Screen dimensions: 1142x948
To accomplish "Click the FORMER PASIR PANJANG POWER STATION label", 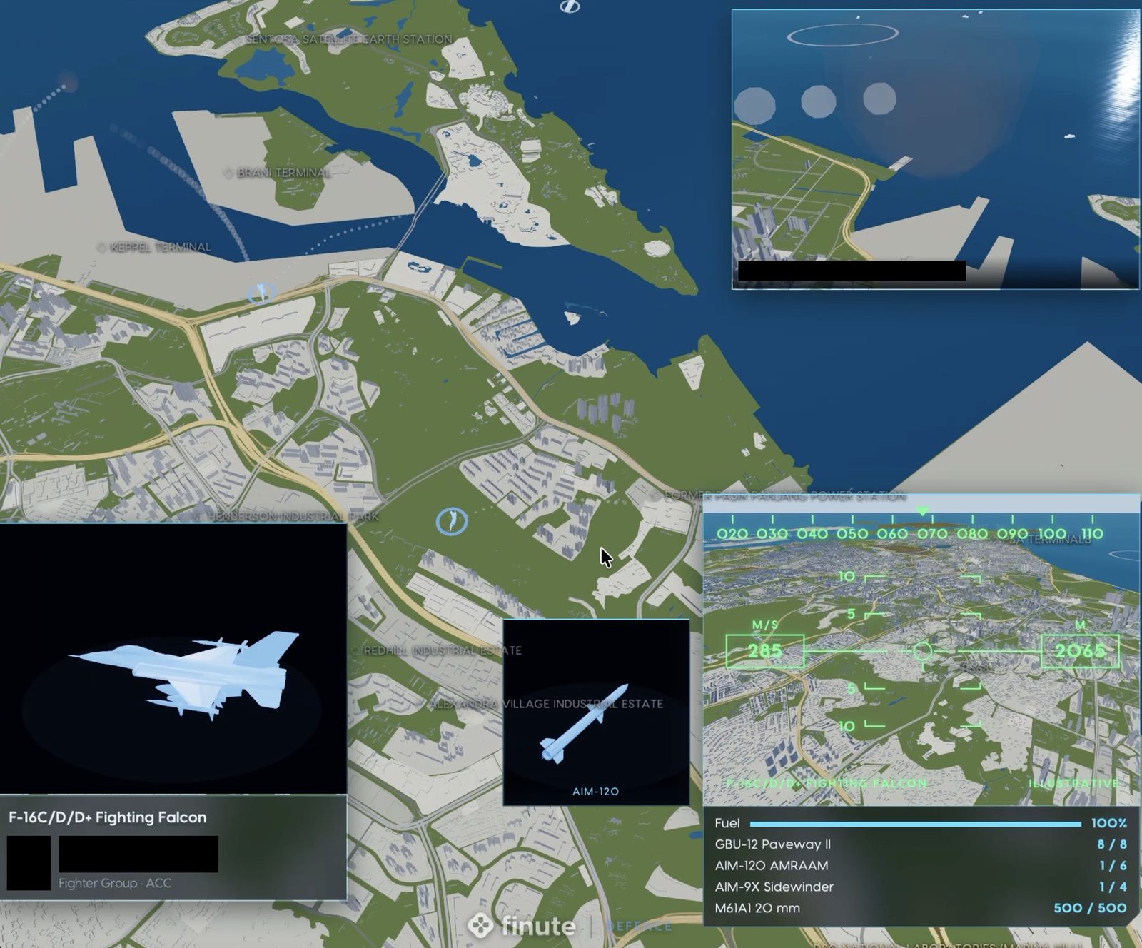I will tap(785, 495).
